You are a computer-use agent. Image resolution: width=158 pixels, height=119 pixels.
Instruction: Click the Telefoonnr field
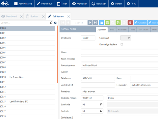(x=98, y=78)
